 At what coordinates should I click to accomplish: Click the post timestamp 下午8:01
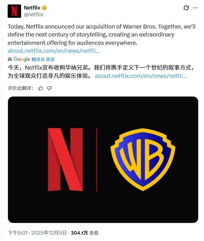pos(18,233)
